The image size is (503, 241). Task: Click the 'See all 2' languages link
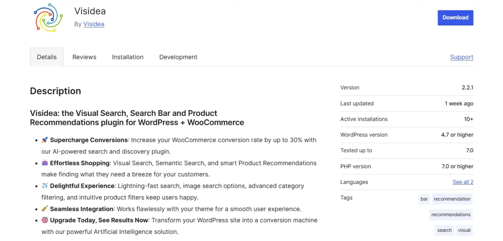(463, 182)
